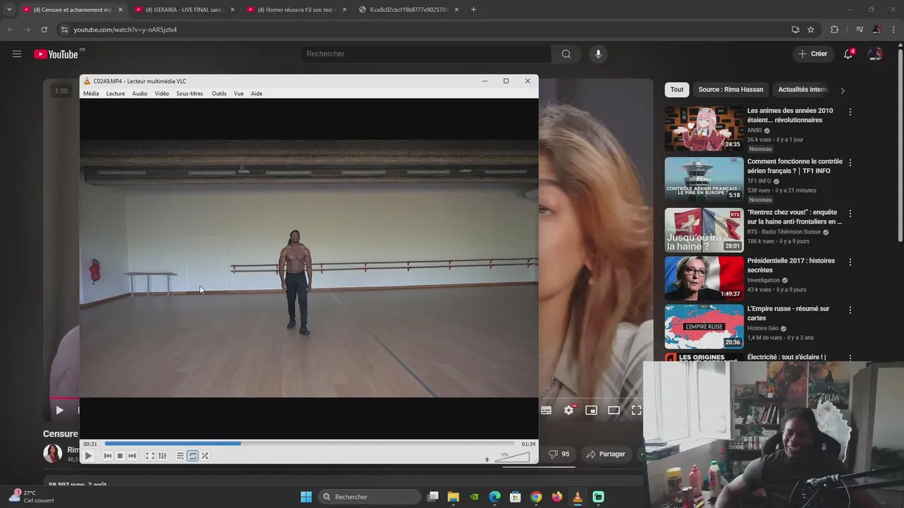
Task: Enter YouTube player fullscreen
Action: 636,410
